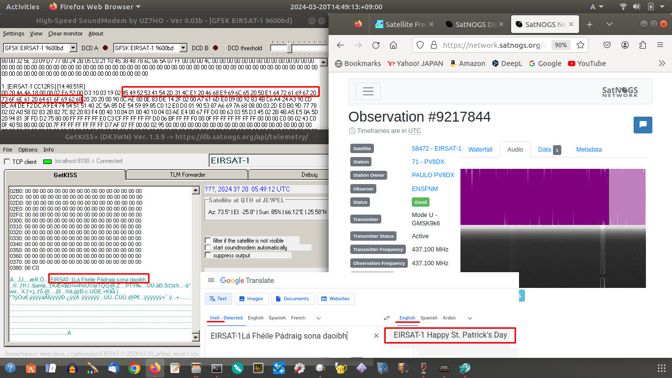672x378 pixels.
Task: Choose Spanish as the target language
Action: click(428, 318)
